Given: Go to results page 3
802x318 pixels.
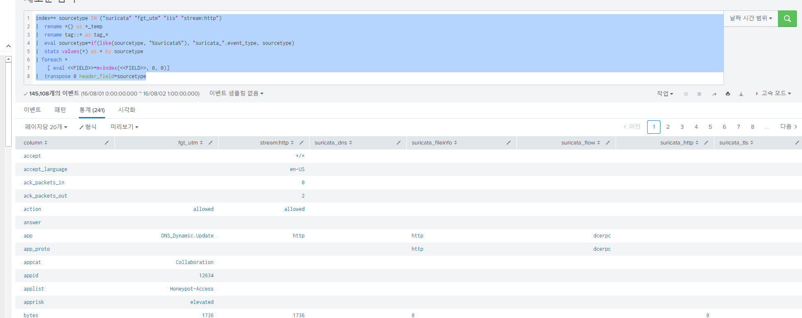Looking at the screenshot, I should [682, 127].
